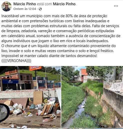Click the car side mirror in photo
The width and height of the screenshot is (123, 129).
pos(4,113)
